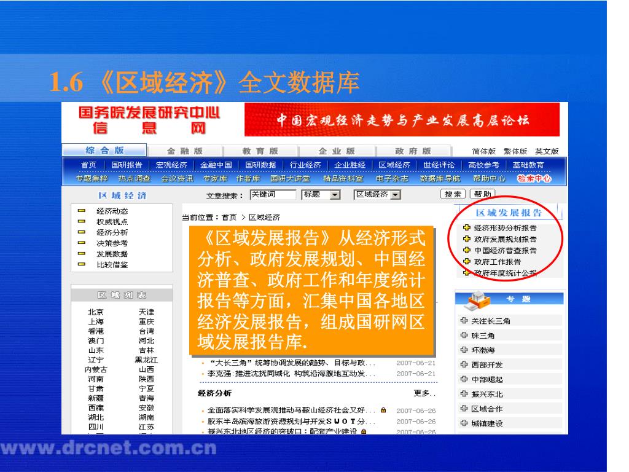The image size is (629, 472).
Task: Open 国研报告 navigation item
Action: tap(127, 165)
